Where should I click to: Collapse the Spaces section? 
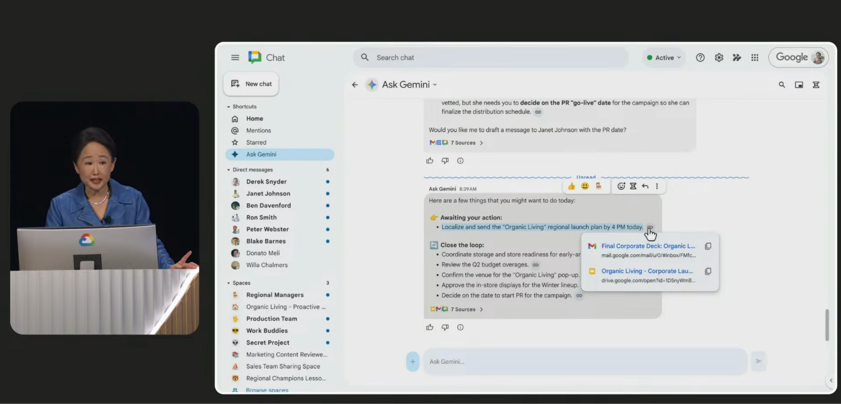[x=229, y=283]
